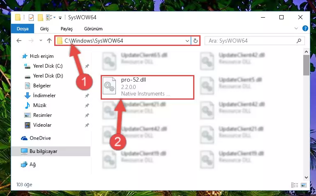
Task: Click the search magnifier icon
Action: coord(299,41)
